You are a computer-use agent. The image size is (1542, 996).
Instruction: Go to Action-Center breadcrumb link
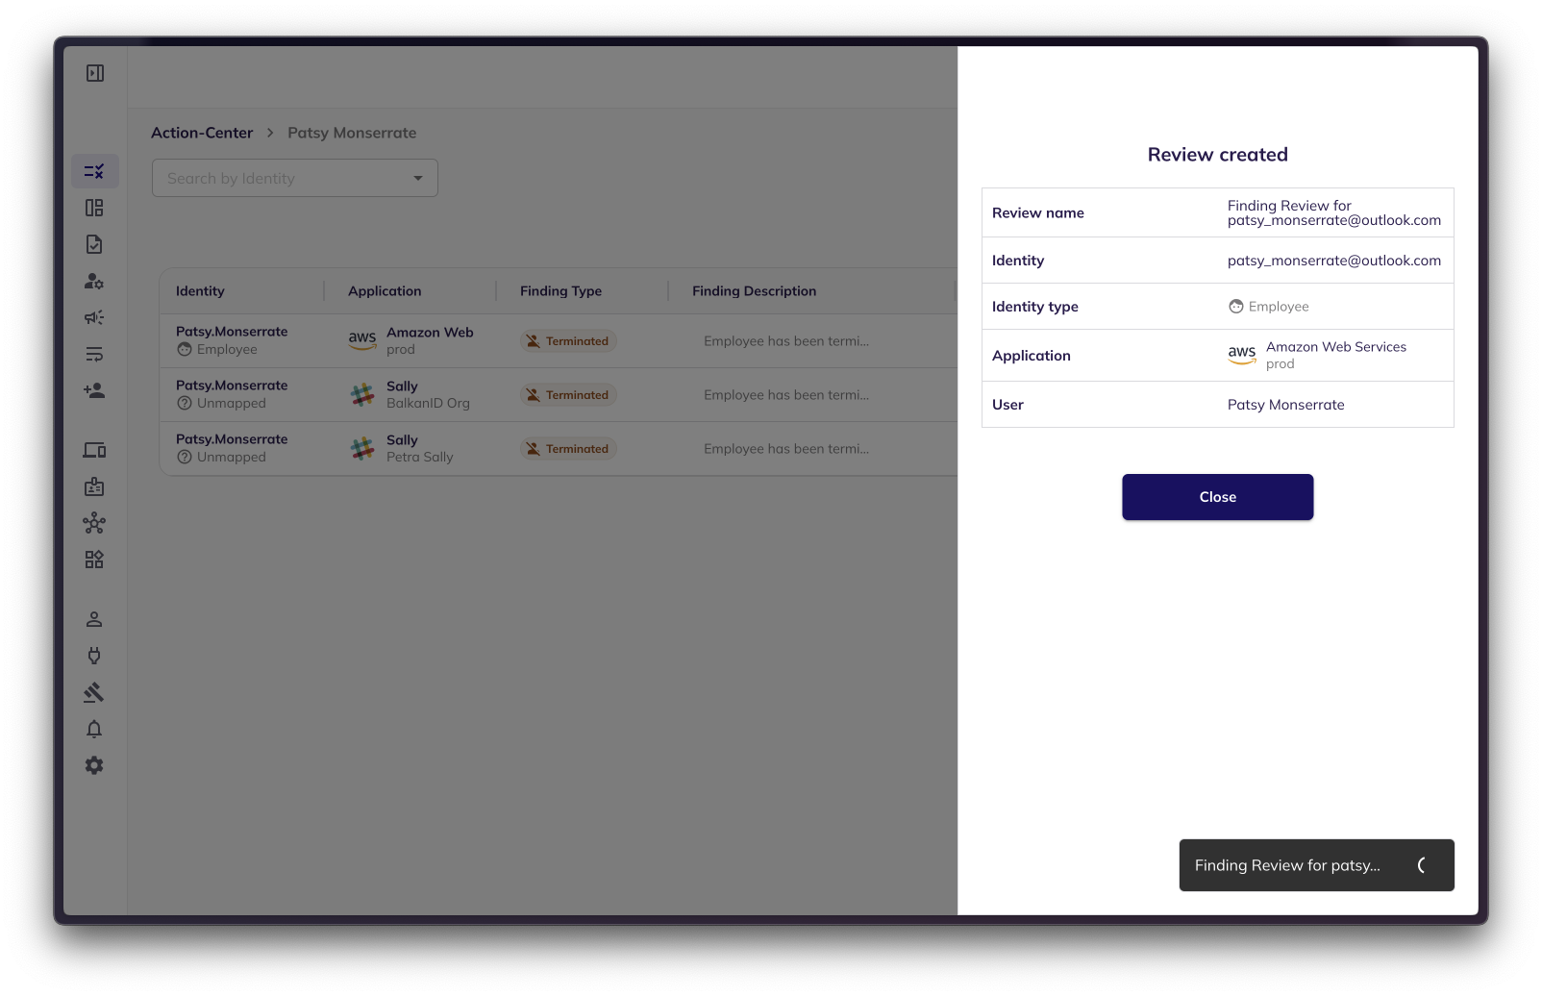202,133
